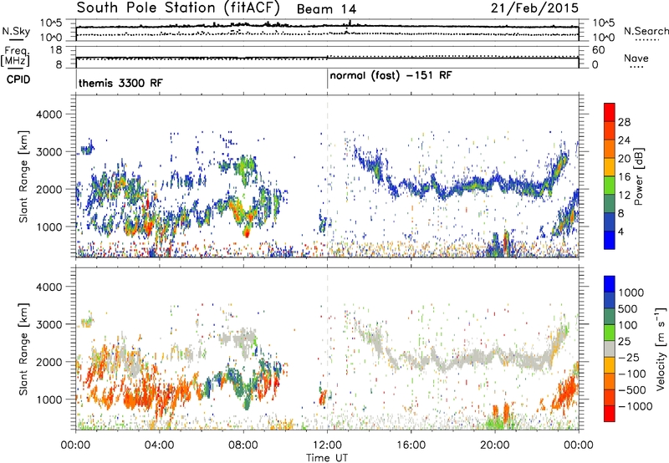The image size is (669, 463).
Task: Click the 'N.Search' legend label
Action: click(x=646, y=31)
